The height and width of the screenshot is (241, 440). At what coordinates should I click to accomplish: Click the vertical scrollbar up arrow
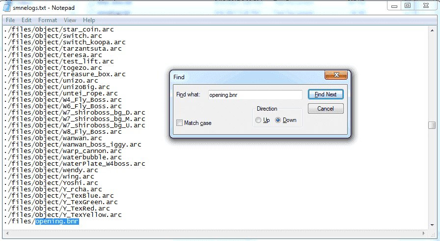(432, 30)
